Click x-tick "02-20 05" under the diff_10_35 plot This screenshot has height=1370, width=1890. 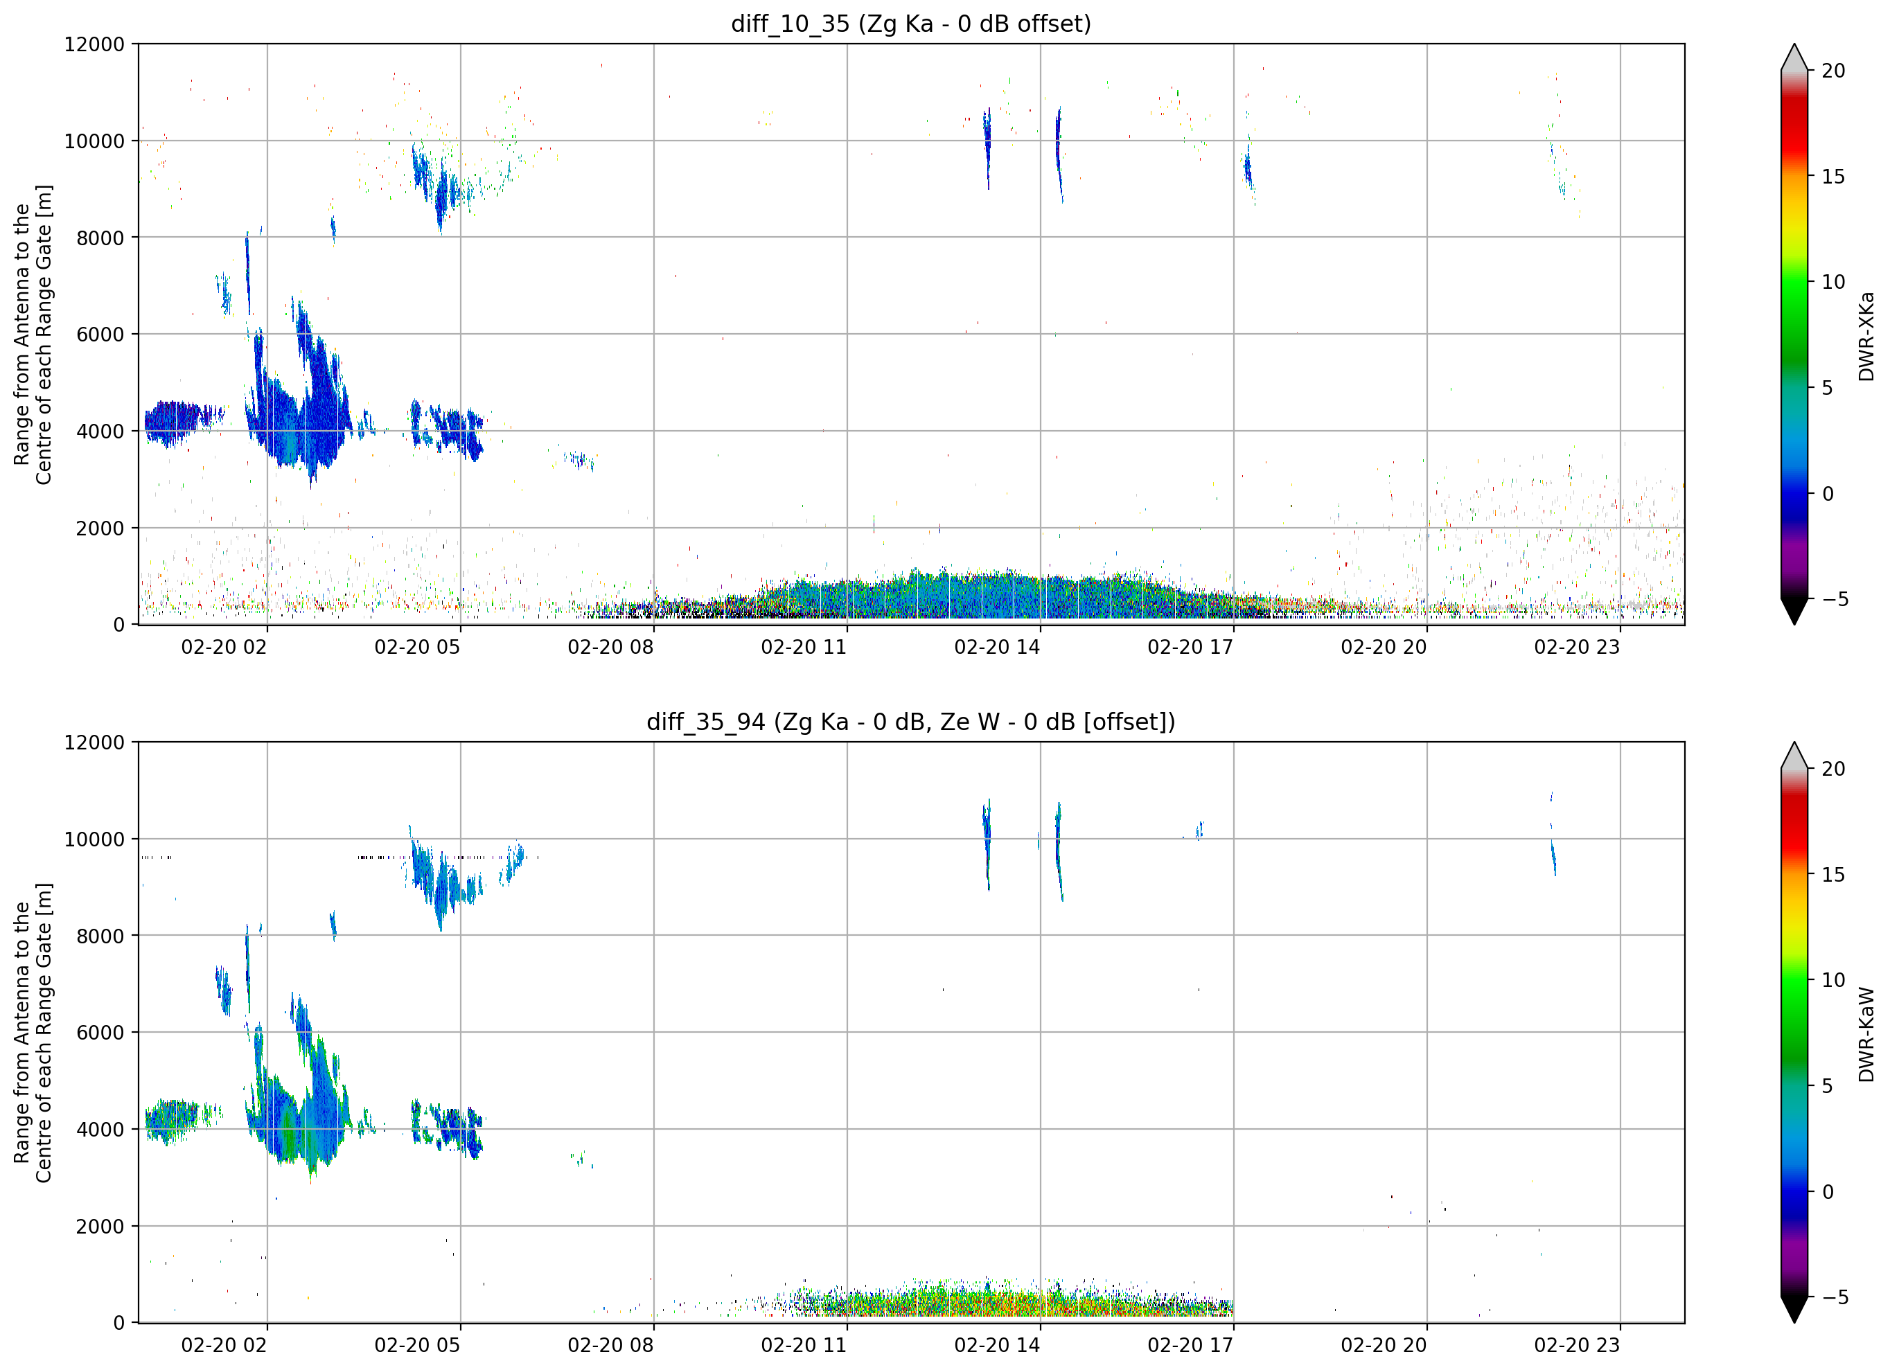tap(418, 648)
